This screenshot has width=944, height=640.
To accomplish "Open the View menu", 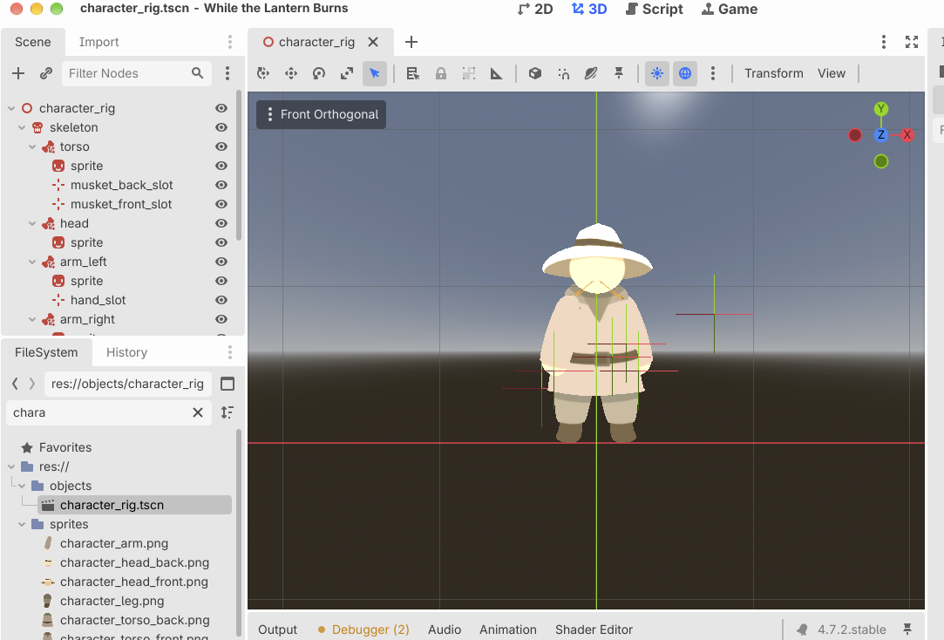I will [832, 73].
